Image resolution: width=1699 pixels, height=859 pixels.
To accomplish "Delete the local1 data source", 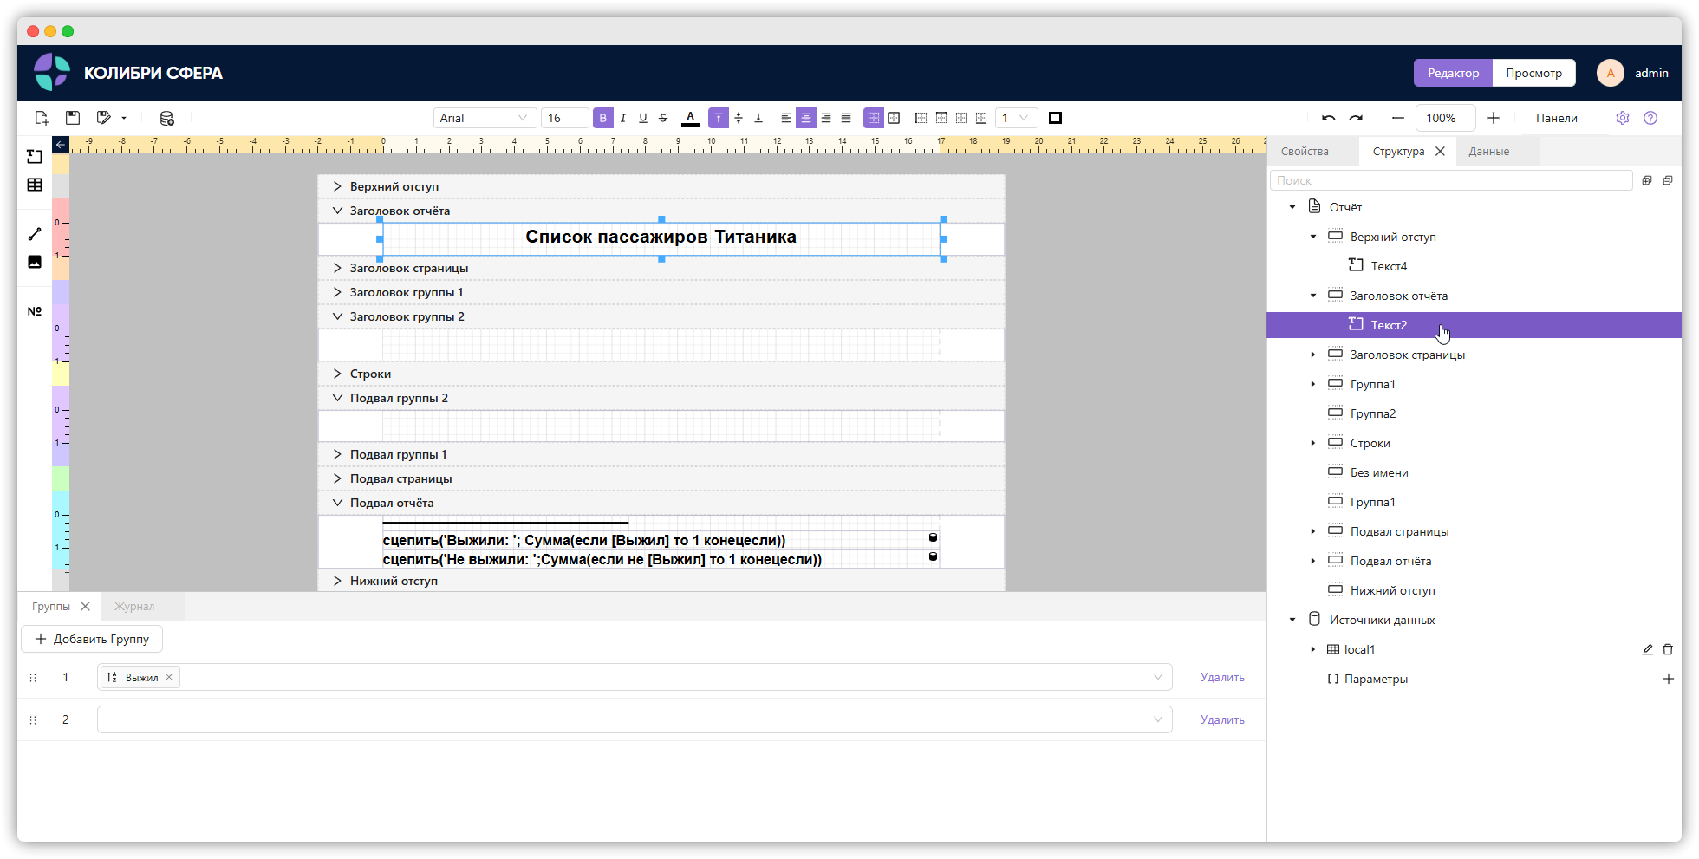I will click(x=1668, y=649).
